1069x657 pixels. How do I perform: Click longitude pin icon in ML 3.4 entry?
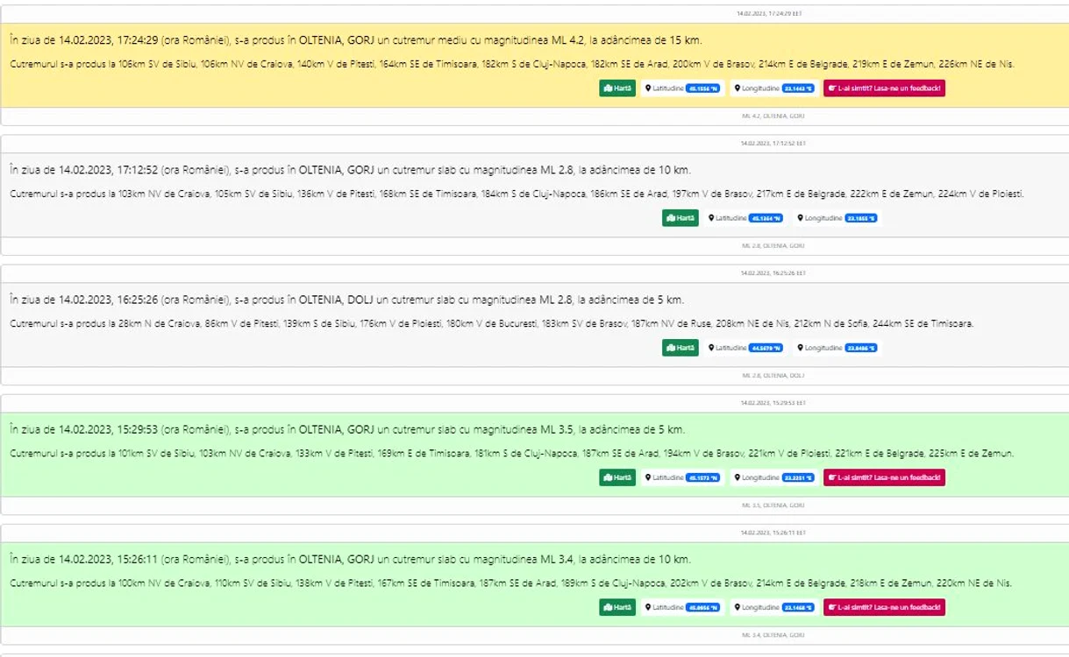pyautogui.click(x=738, y=607)
